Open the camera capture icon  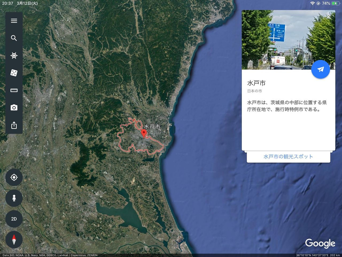tap(14, 108)
